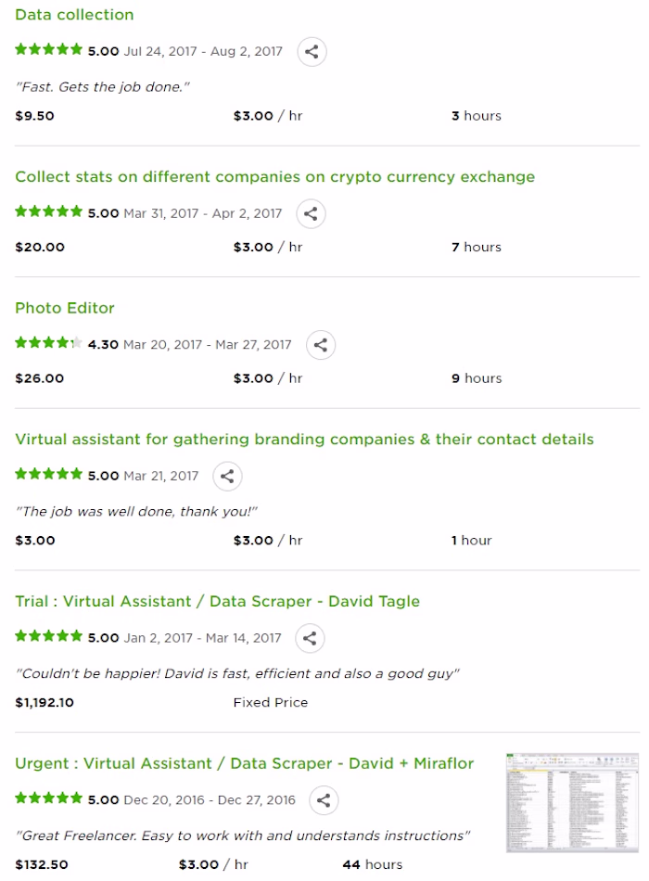The height and width of the screenshot is (881, 649).
Task: Click the 'Great Freelancer' feedback quote
Action: (x=243, y=836)
